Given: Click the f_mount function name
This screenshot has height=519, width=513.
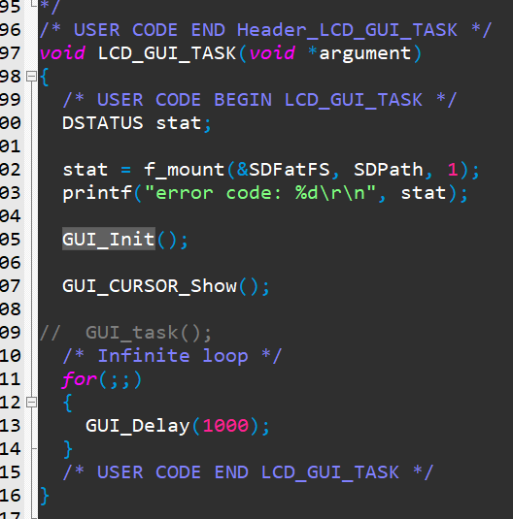Looking at the screenshot, I should 185,170.
